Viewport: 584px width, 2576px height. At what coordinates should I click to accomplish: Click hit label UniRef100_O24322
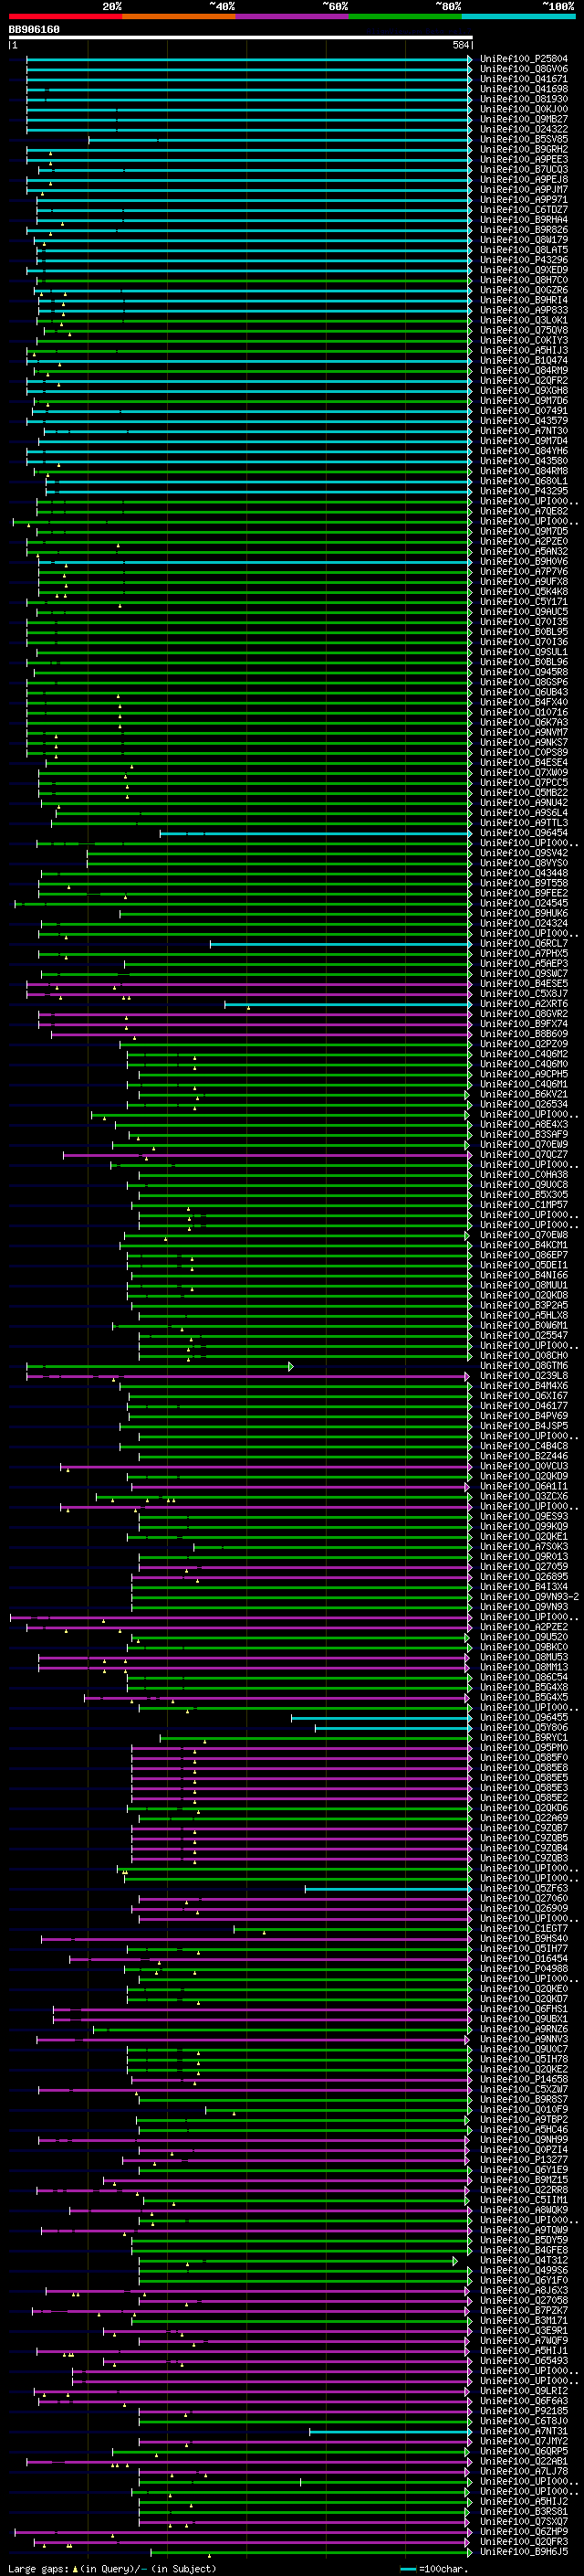coord(524,129)
